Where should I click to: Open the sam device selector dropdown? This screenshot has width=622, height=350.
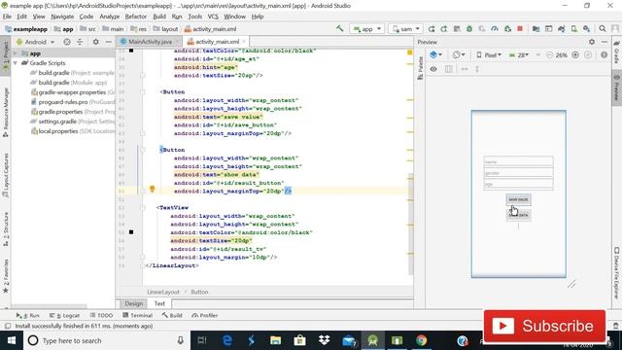[x=404, y=29]
